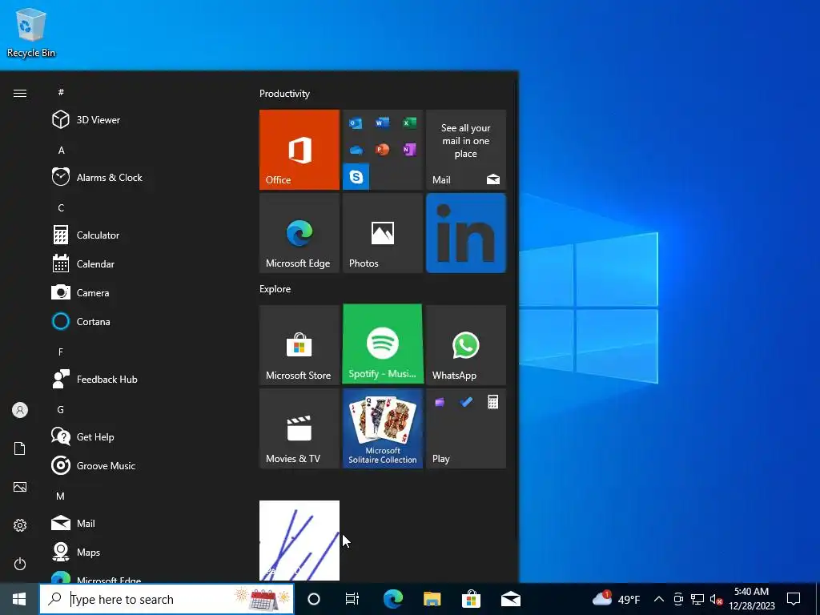Open Outlook icon in the Office apps folder tile

point(356,123)
